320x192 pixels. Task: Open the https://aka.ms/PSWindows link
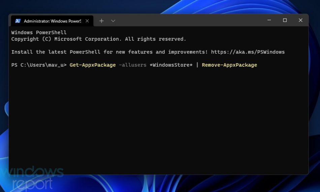[x=248, y=52]
